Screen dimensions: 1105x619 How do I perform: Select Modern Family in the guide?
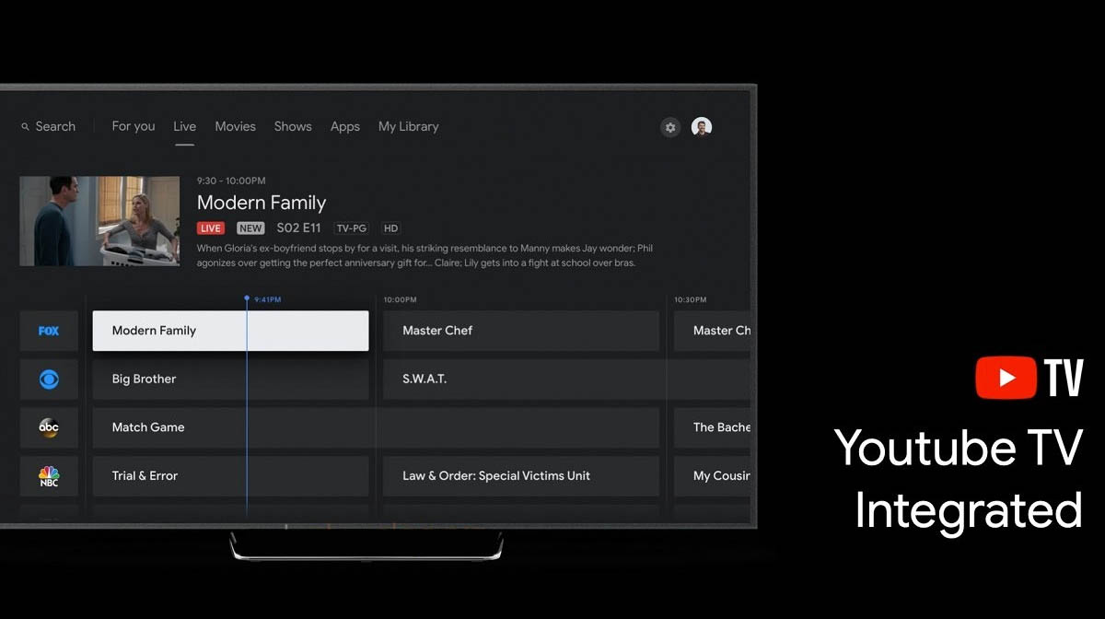[x=230, y=331]
